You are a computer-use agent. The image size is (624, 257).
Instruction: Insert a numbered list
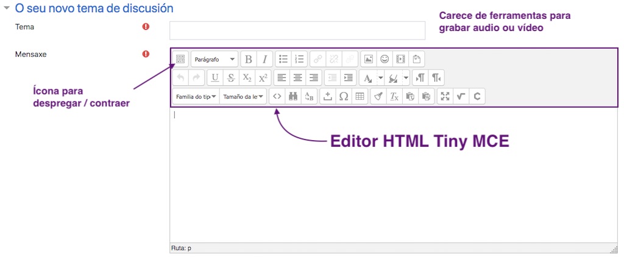(x=299, y=59)
